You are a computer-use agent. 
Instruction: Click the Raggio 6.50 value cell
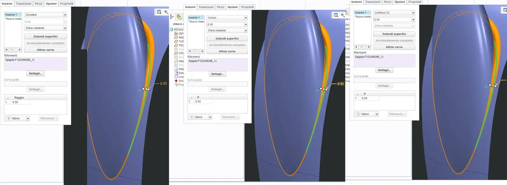(x=21, y=102)
